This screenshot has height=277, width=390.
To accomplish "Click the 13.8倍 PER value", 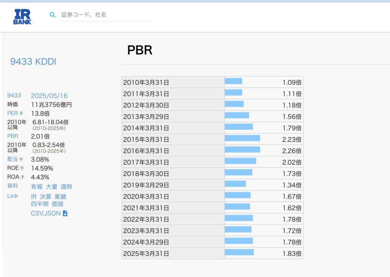I will click(x=40, y=114).
